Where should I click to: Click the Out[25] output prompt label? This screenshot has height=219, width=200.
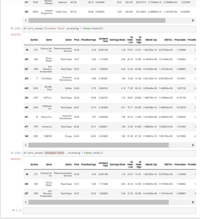pos(16,159)
